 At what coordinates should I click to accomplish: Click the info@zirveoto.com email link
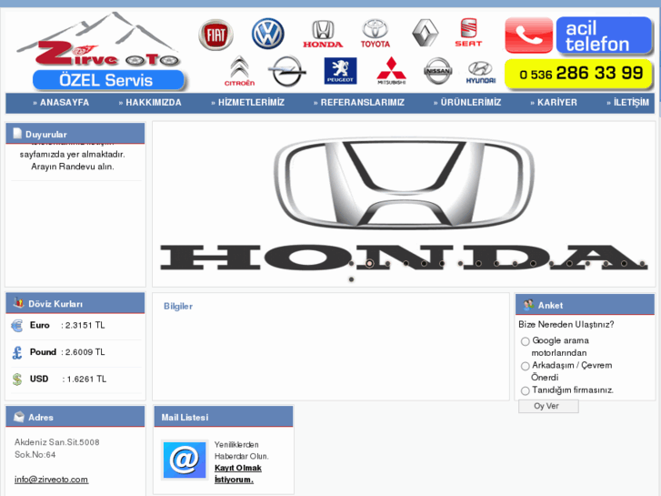pyautogui.click(x=52, y=480)
